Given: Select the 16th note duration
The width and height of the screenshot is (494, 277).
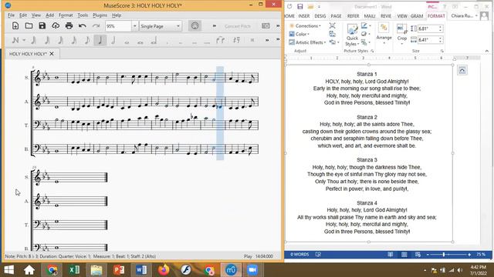Looking at the screenshot, I should pyautogui.click(x=74, y=40).
